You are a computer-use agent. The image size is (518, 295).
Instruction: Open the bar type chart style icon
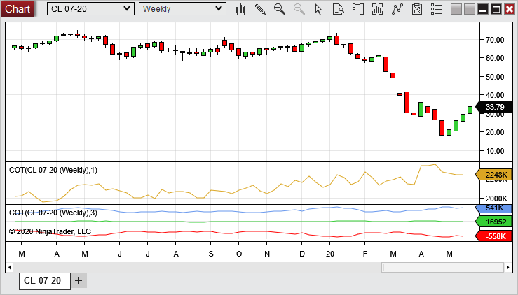tap(240, 9)
